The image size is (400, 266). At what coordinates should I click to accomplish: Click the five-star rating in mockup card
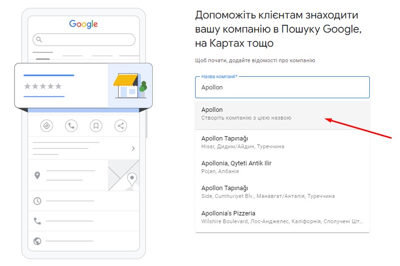(x=43, y=86)
